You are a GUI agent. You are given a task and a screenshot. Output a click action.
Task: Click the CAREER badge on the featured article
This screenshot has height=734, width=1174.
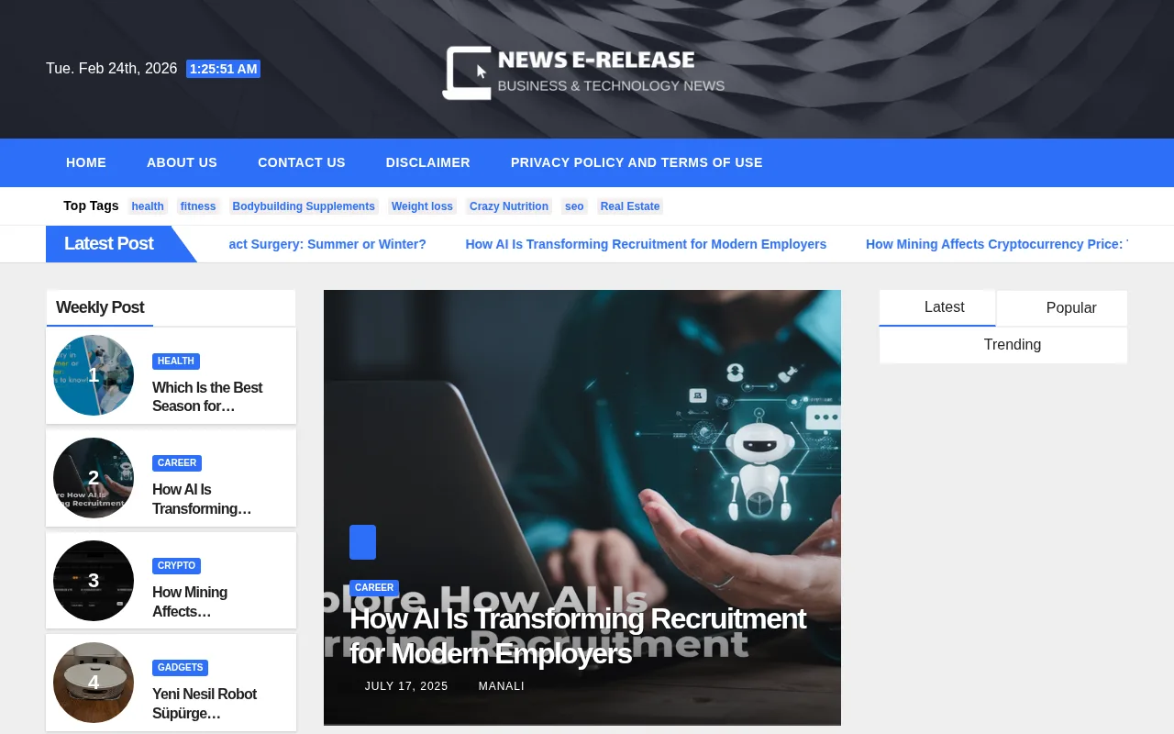point(374,588)
